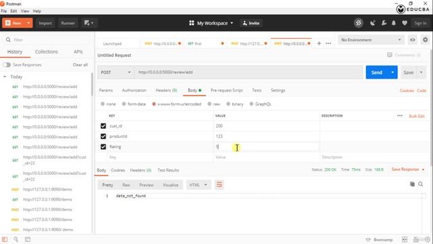Copy response with the copy icon
The width and height of the screenshot is (433, 244).
pos(412,184)
